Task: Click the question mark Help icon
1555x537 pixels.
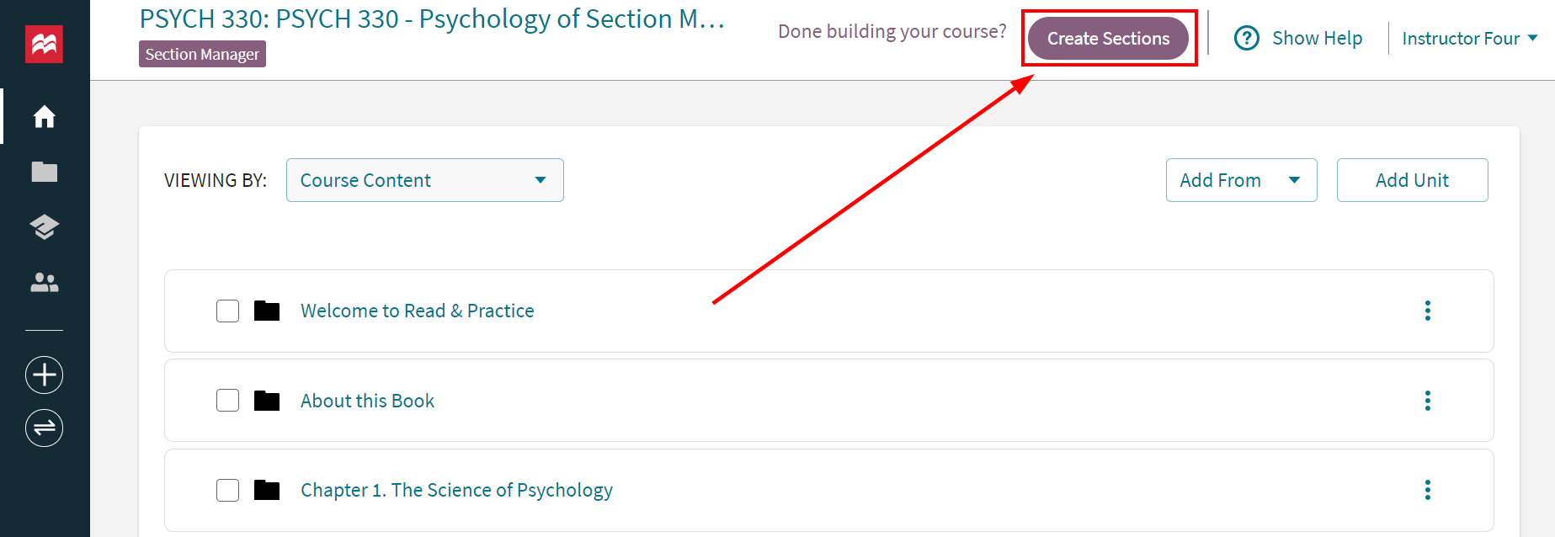Action: coord(1246,38)
